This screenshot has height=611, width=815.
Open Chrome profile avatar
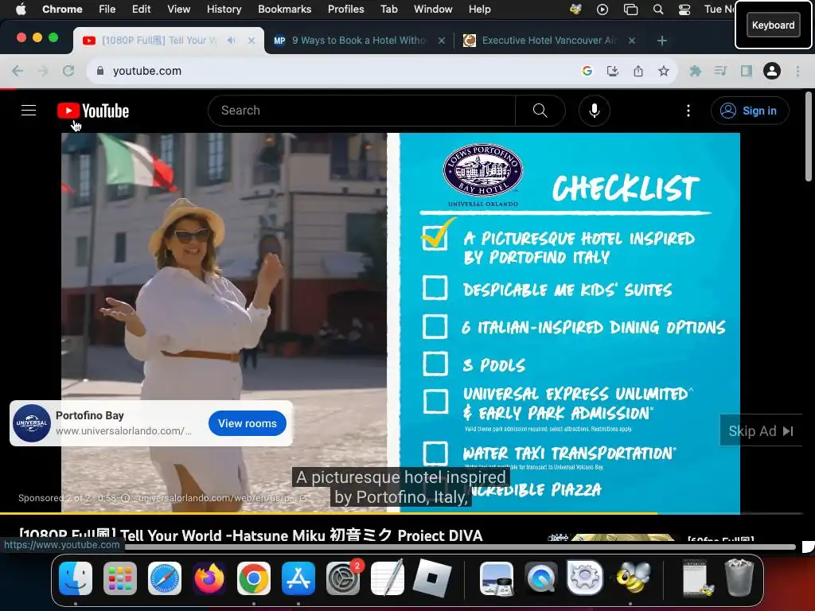tap(772, 71)
